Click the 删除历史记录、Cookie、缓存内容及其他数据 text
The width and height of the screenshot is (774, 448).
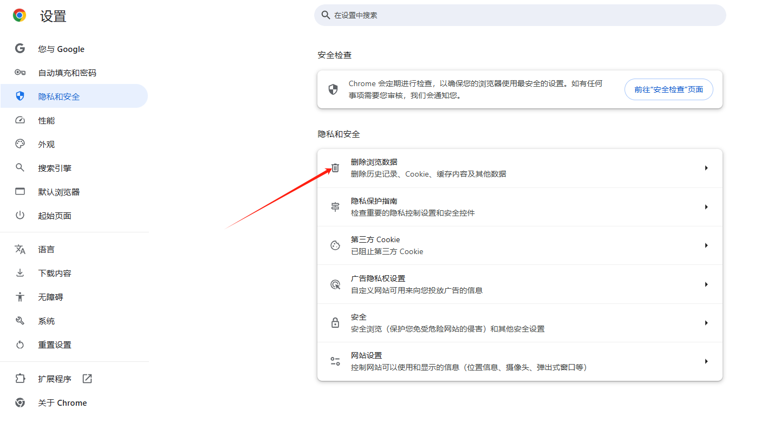(x=428, y=174)
